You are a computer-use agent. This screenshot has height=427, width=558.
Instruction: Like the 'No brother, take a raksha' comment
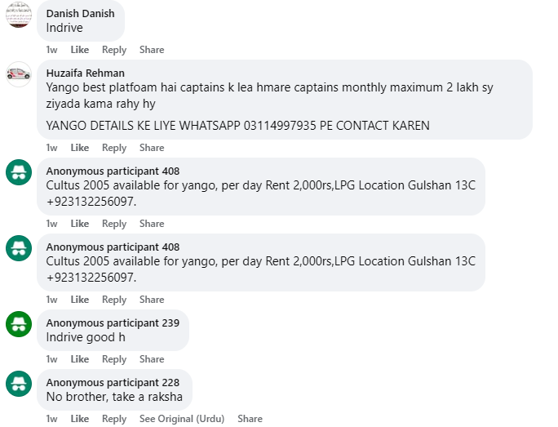click(x=80, y=419)
